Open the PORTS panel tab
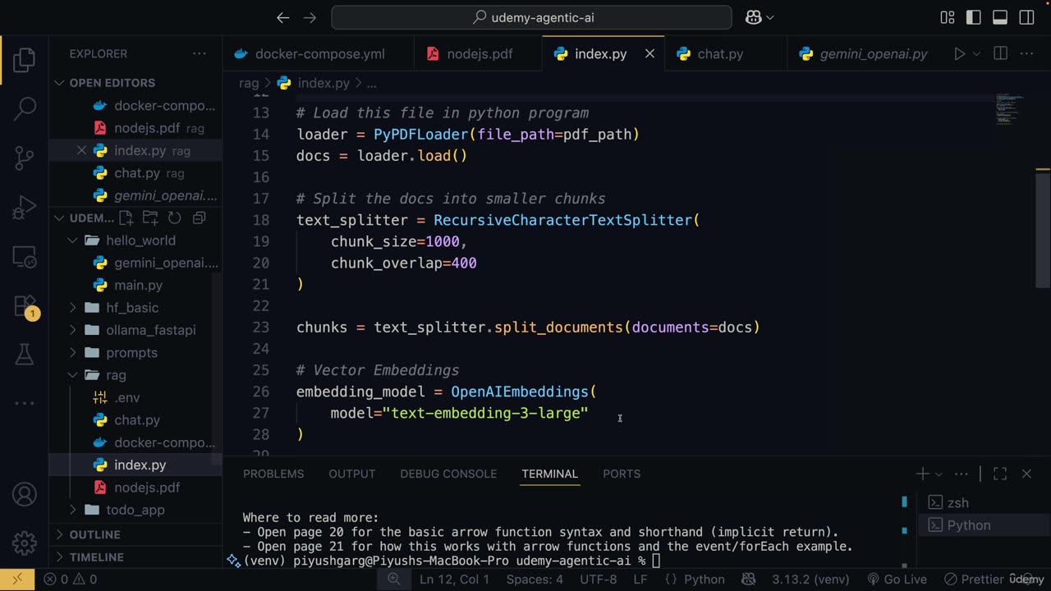 click(x=622, y=474)
